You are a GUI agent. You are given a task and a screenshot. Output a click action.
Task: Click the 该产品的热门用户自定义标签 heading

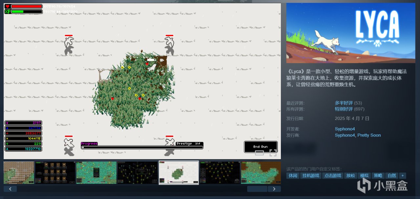pos(314,169)
